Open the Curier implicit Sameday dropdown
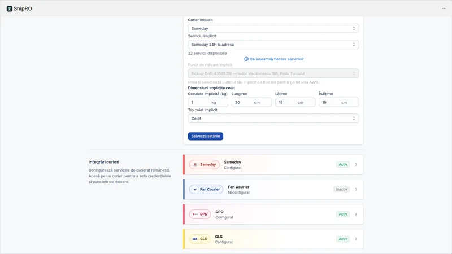Viewport: 452px width, 254px height. tap(273, 29)
